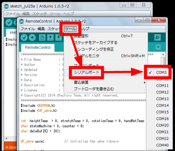Screen dimensions: 175x151
Task: Click the Arduino logo in RemoteControl title bar
Action: (22, 21)
